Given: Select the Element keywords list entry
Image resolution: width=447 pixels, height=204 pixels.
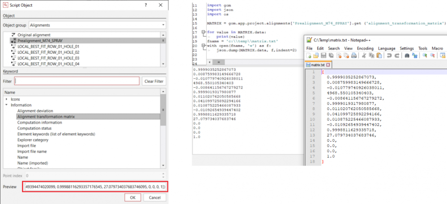Looking at the screenshot, I should 56,134.
